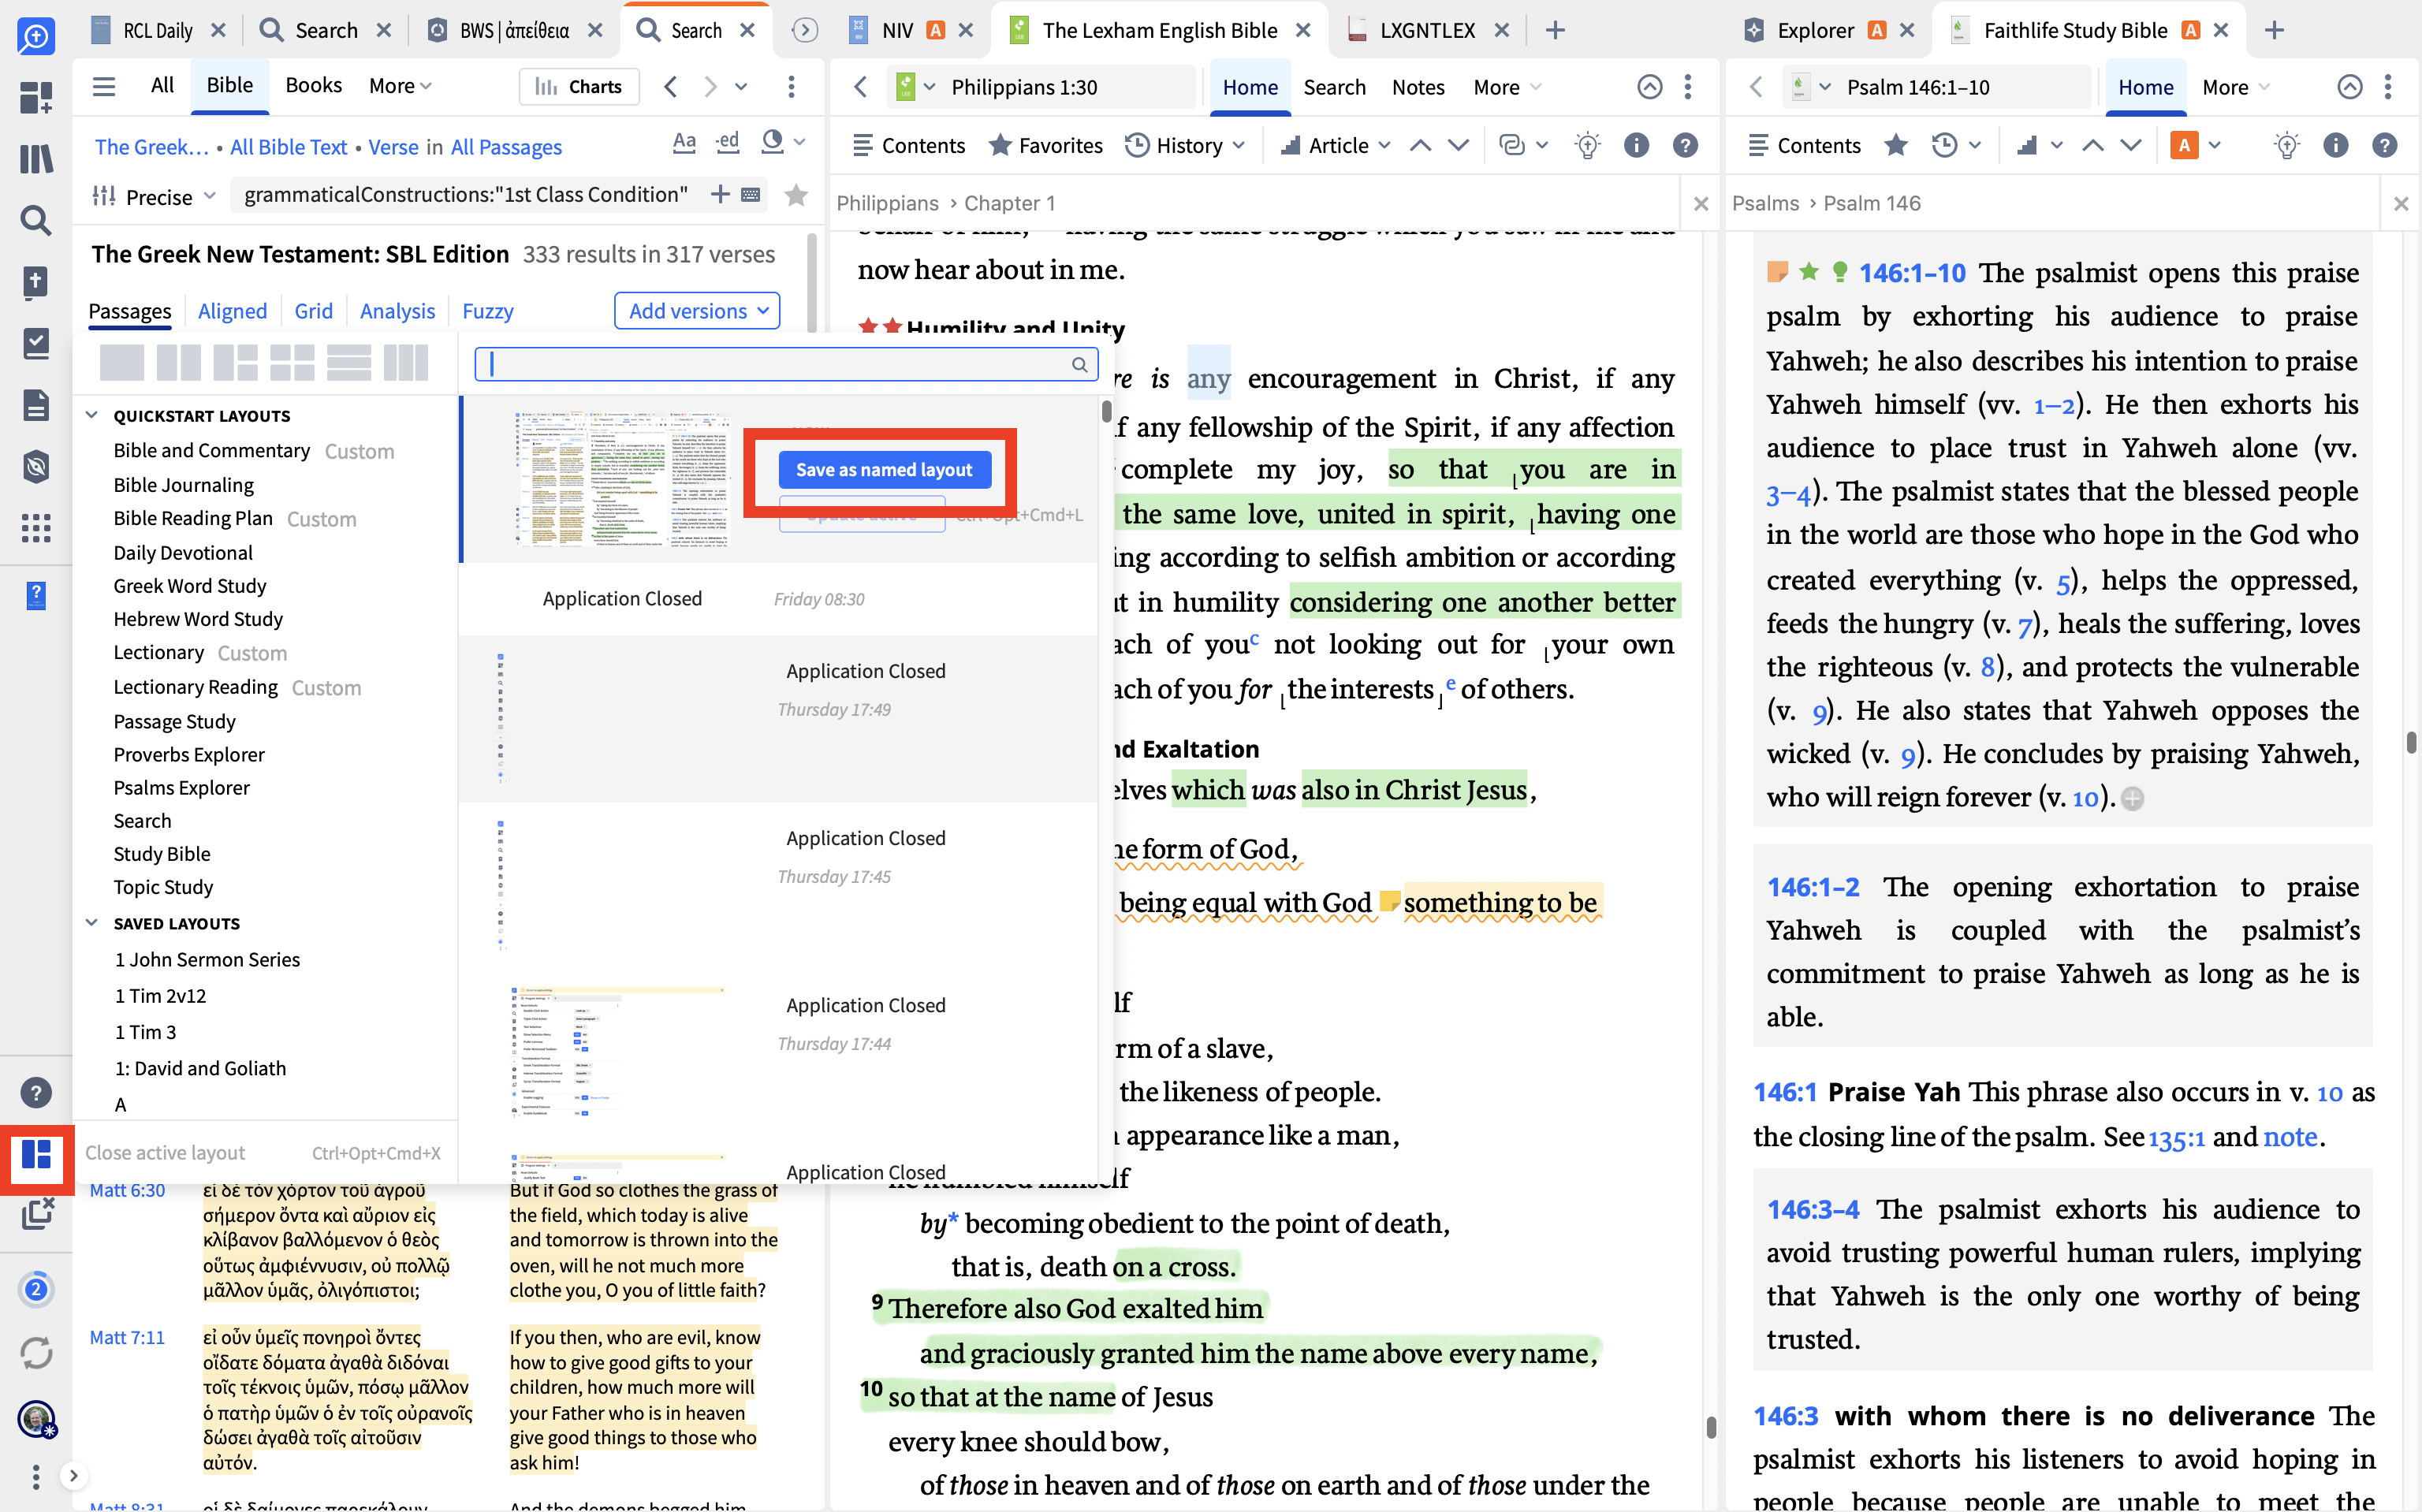This screenshot has width=2422, height=1512.
Task: Open the Notes tab in Lexham panel
Action: coord(1418,87)
